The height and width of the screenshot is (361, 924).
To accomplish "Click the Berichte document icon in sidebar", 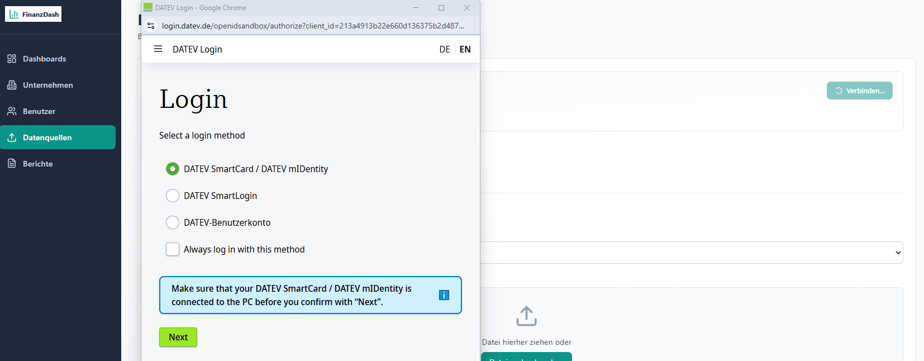I will (x=12, y=164).
